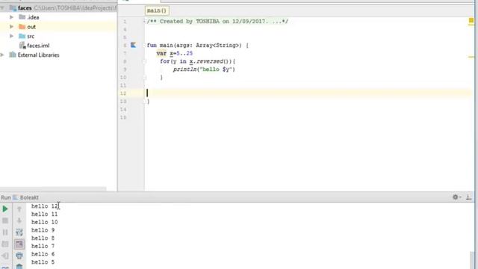Screen dimensions: 478x269
Task: Click console line 'hello 12'
Action: pos(45,206)
